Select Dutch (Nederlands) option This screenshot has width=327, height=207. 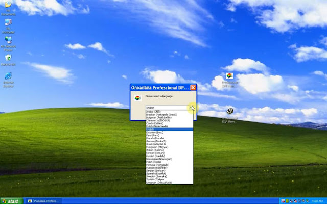click(169, 126)
